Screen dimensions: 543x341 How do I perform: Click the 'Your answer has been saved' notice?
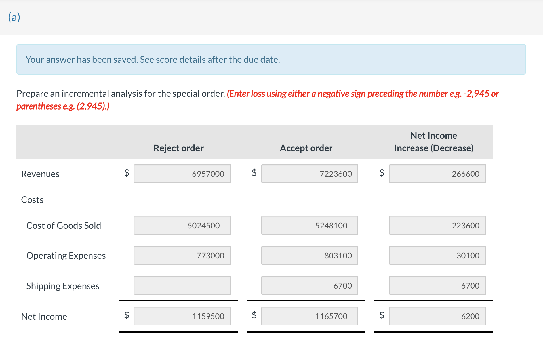coord(271,59)
